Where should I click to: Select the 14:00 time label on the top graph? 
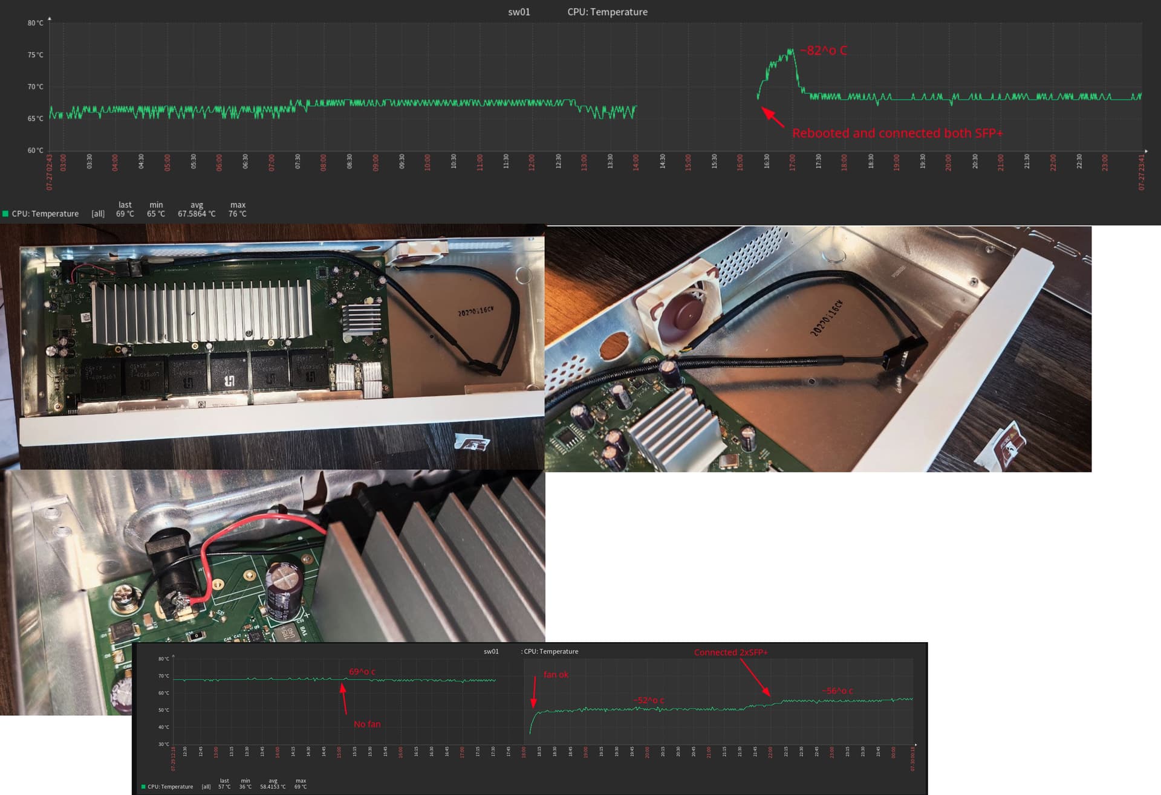pyautogui.click(x=636, y=162)
